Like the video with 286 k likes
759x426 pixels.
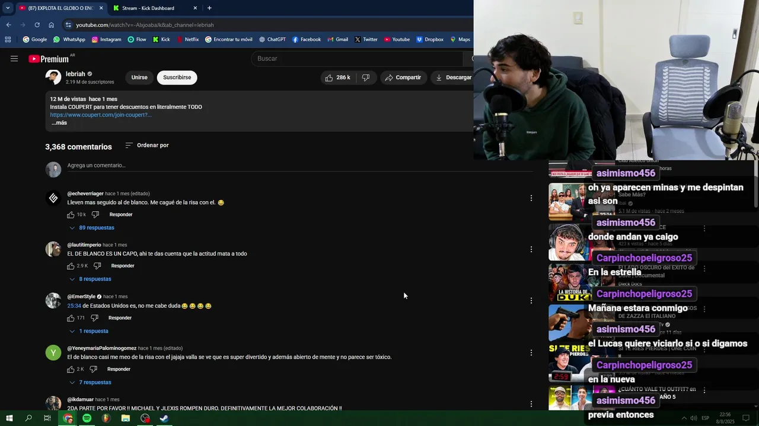tap(337, 78)
